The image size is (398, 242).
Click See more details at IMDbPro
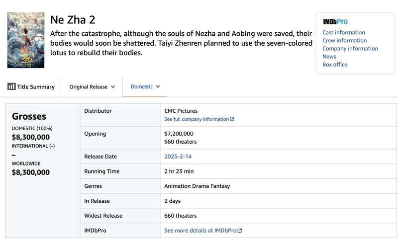pyautogui.click(x=200, y=231)
